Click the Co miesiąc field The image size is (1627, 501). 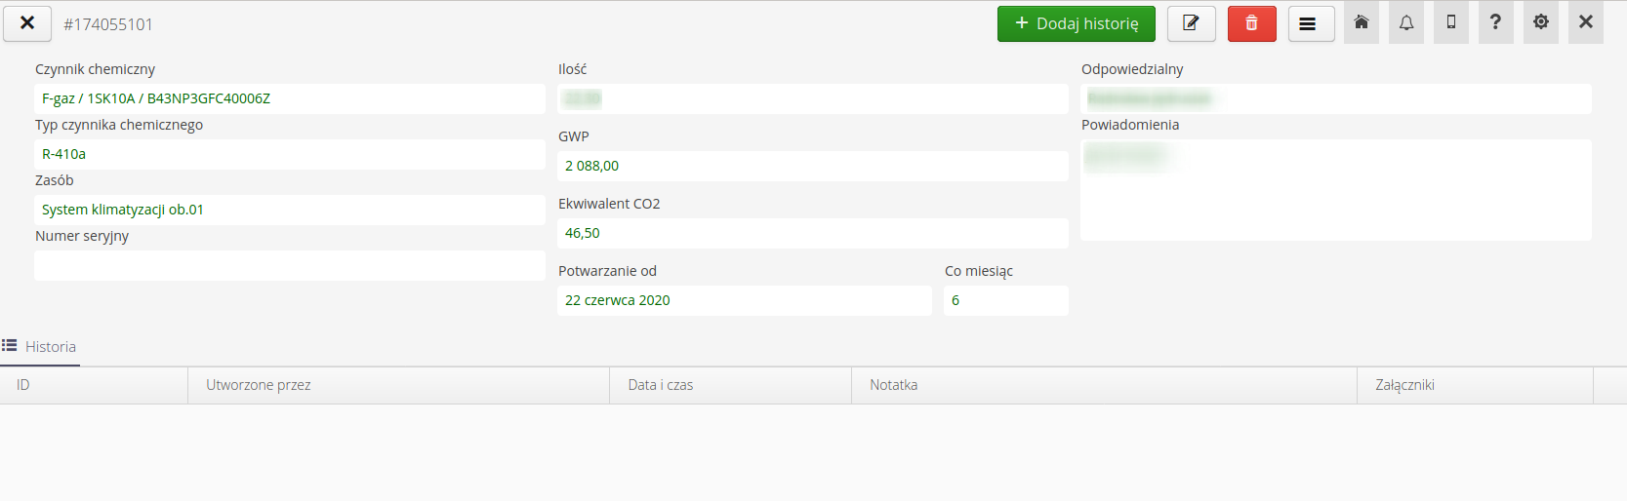click(1005, 300)
